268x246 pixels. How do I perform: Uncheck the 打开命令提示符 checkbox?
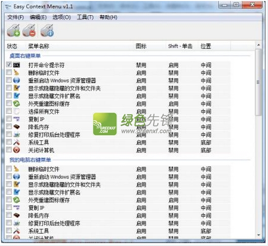coord(9,64)
